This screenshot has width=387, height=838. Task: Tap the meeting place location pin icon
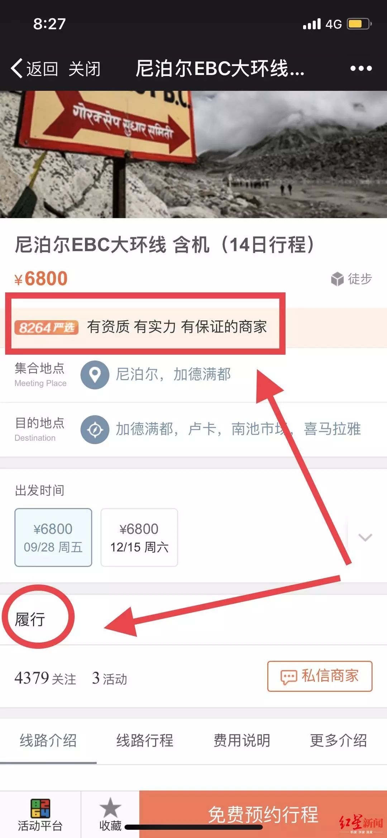(95, 375)
